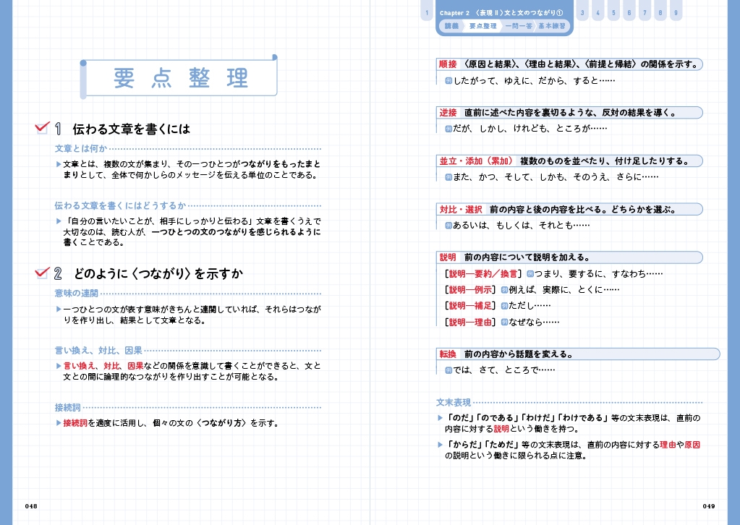
Task: Click the example icon before したがって、ゆえに
Action: click(448, 80)
